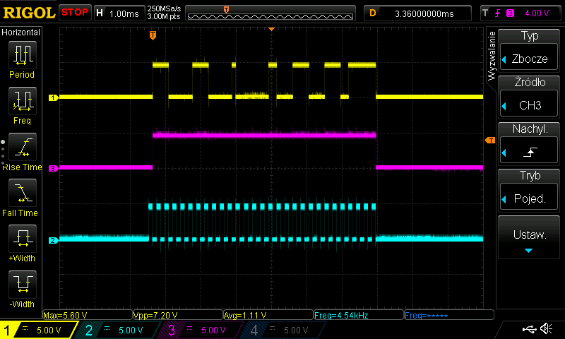
Task: Expand the Ustaw. settings submenu
Action: [529, 238]
